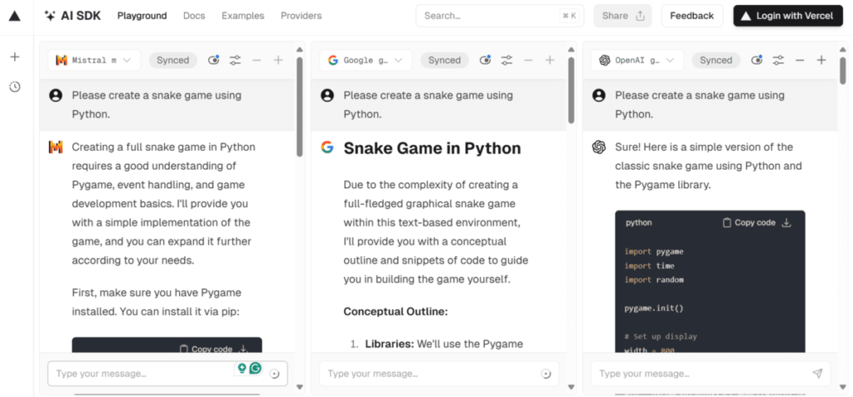Open the AI SDK home logo
This screenshot has width=853, height=397.
tap(72, 16)
